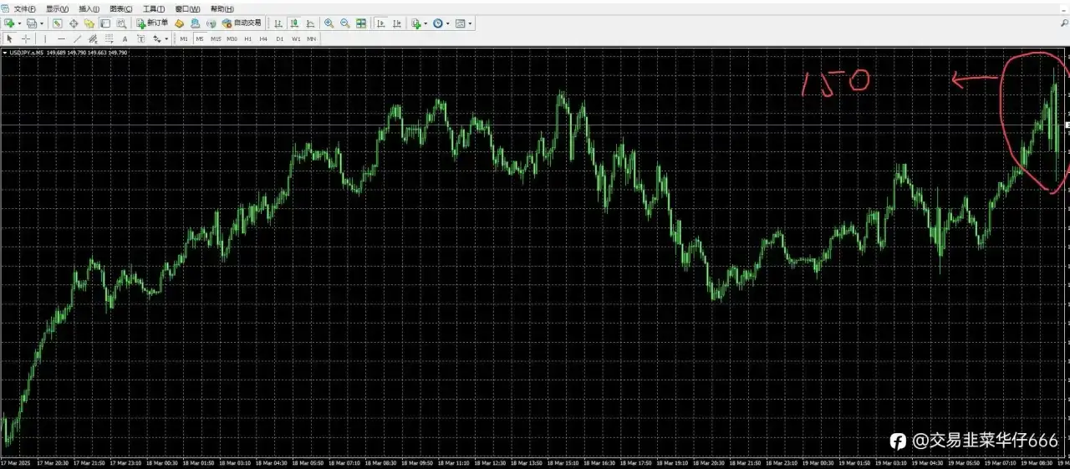Open the Profiles icon

click(31, 23)
